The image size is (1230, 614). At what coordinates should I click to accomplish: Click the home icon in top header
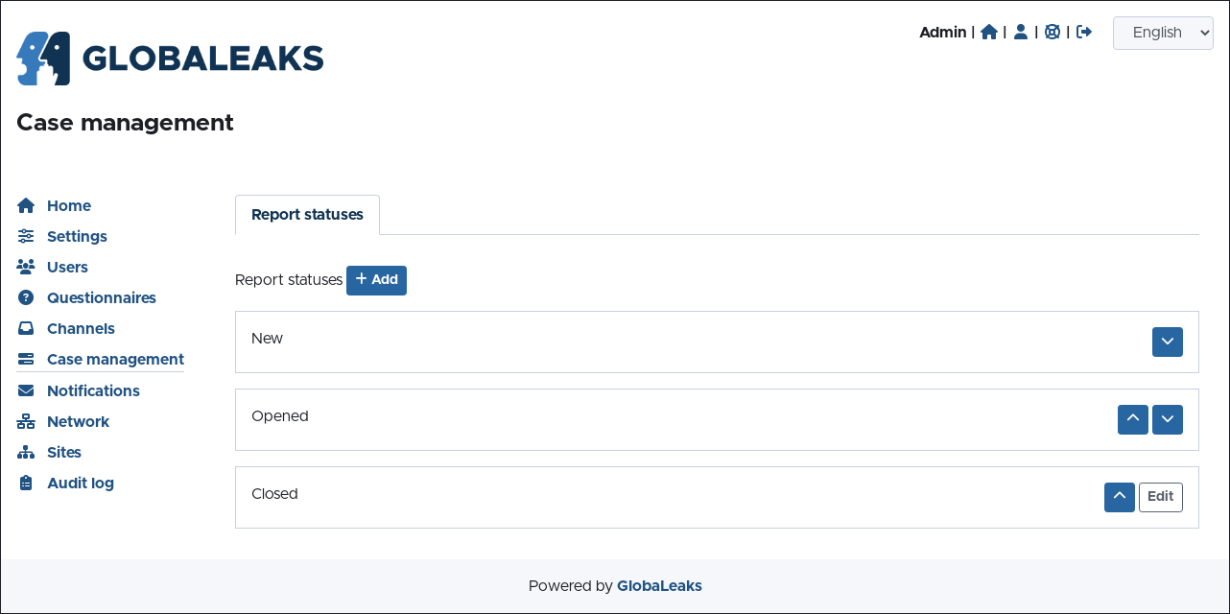989,32
